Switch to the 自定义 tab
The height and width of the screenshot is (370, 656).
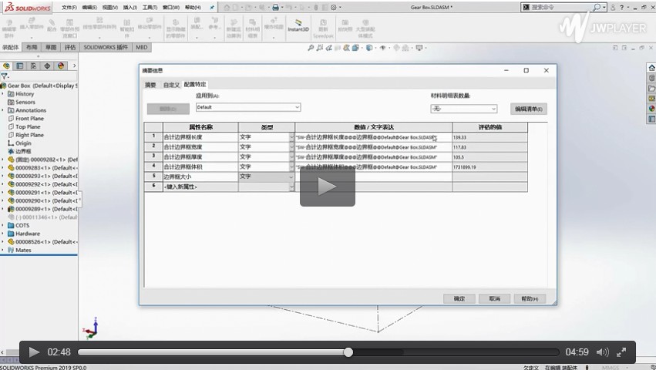tap(170, 85)
